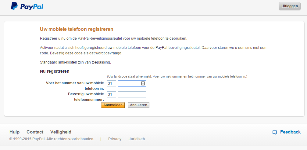Open the Feedback text link
307x150 pixels.
pyautogui.click(x=290, y=132)
